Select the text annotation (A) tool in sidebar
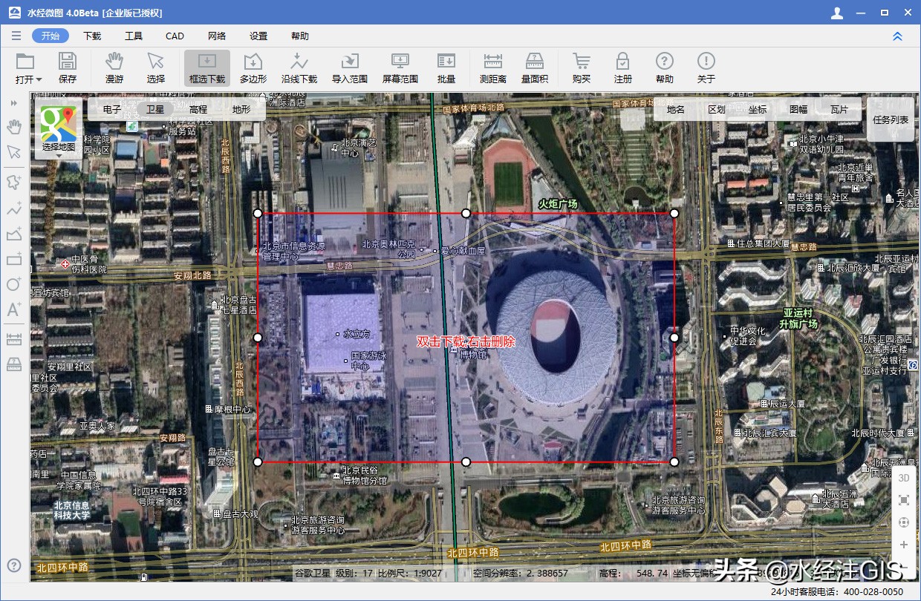The width and height of the screenshot is (921, 601). click(x=14, y=309)
